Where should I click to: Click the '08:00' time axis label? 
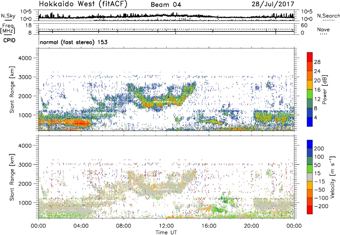point(124,226)
